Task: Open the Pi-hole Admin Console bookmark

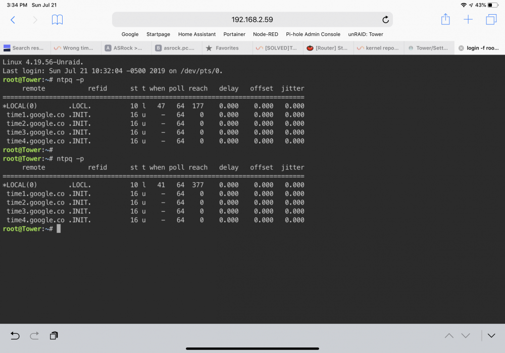Action: [x=313, y=34]
